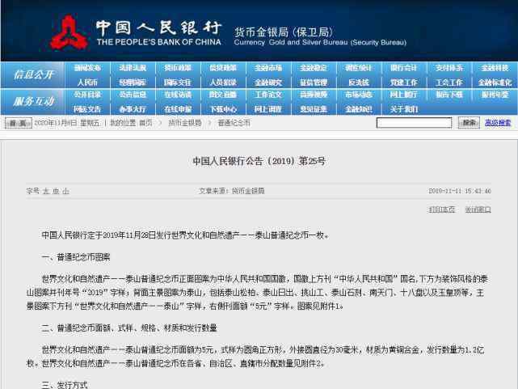Go to the 反洗钱 section
The height and width of the screenshot is (389, 518).
click(x=359, y=82)
